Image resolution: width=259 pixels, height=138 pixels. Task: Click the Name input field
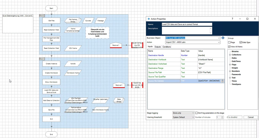pyautogui.click(x=187, y=24)
